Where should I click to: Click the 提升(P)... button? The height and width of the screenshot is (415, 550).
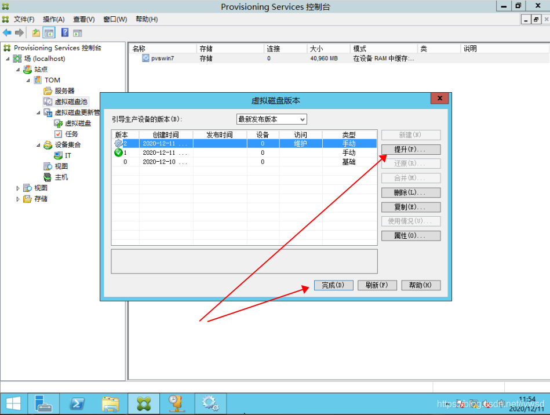pyautogui.click(x=410, y=150)
